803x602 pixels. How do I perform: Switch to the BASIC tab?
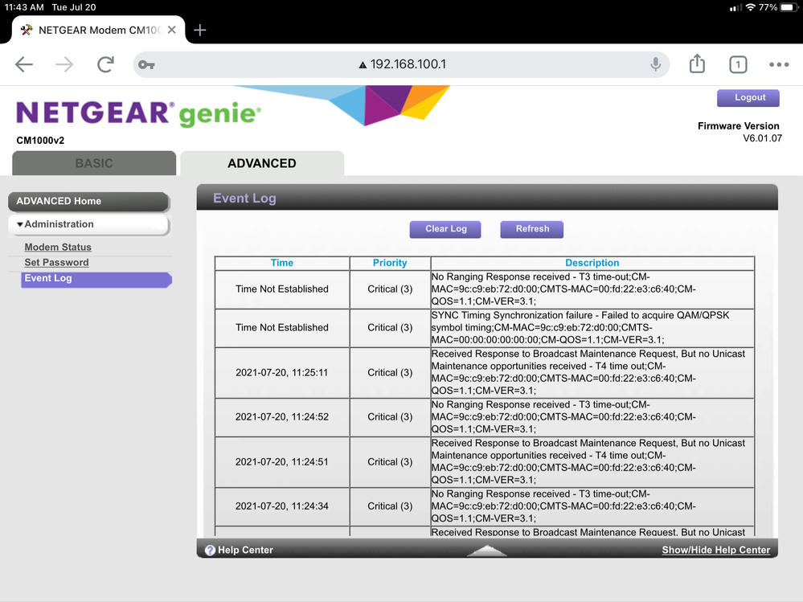(94, 163)
